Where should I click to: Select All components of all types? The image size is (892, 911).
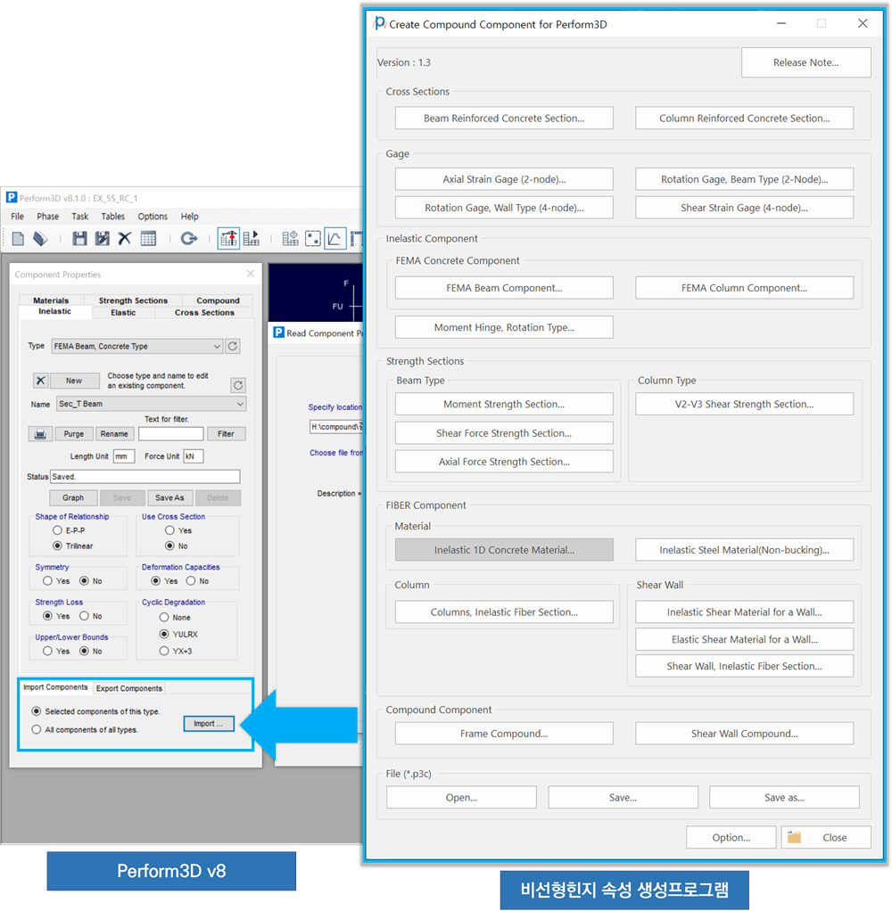tap(37, 729)
